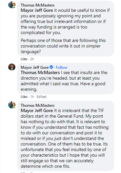This screenshot has width=121, height=173.
Task: Open the Mayor Jeff Gore author name beside Follow
Action: click(35, 67)
